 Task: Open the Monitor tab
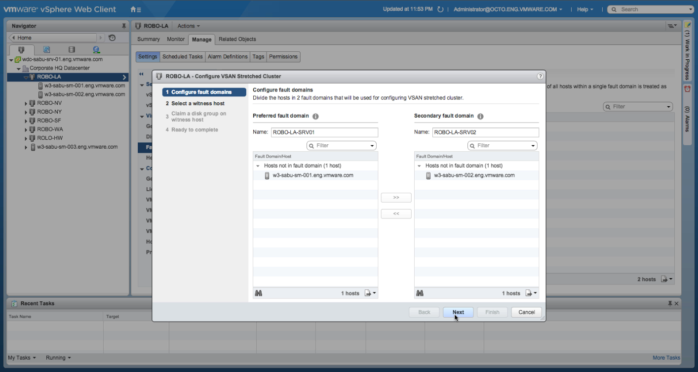[176, 39]
